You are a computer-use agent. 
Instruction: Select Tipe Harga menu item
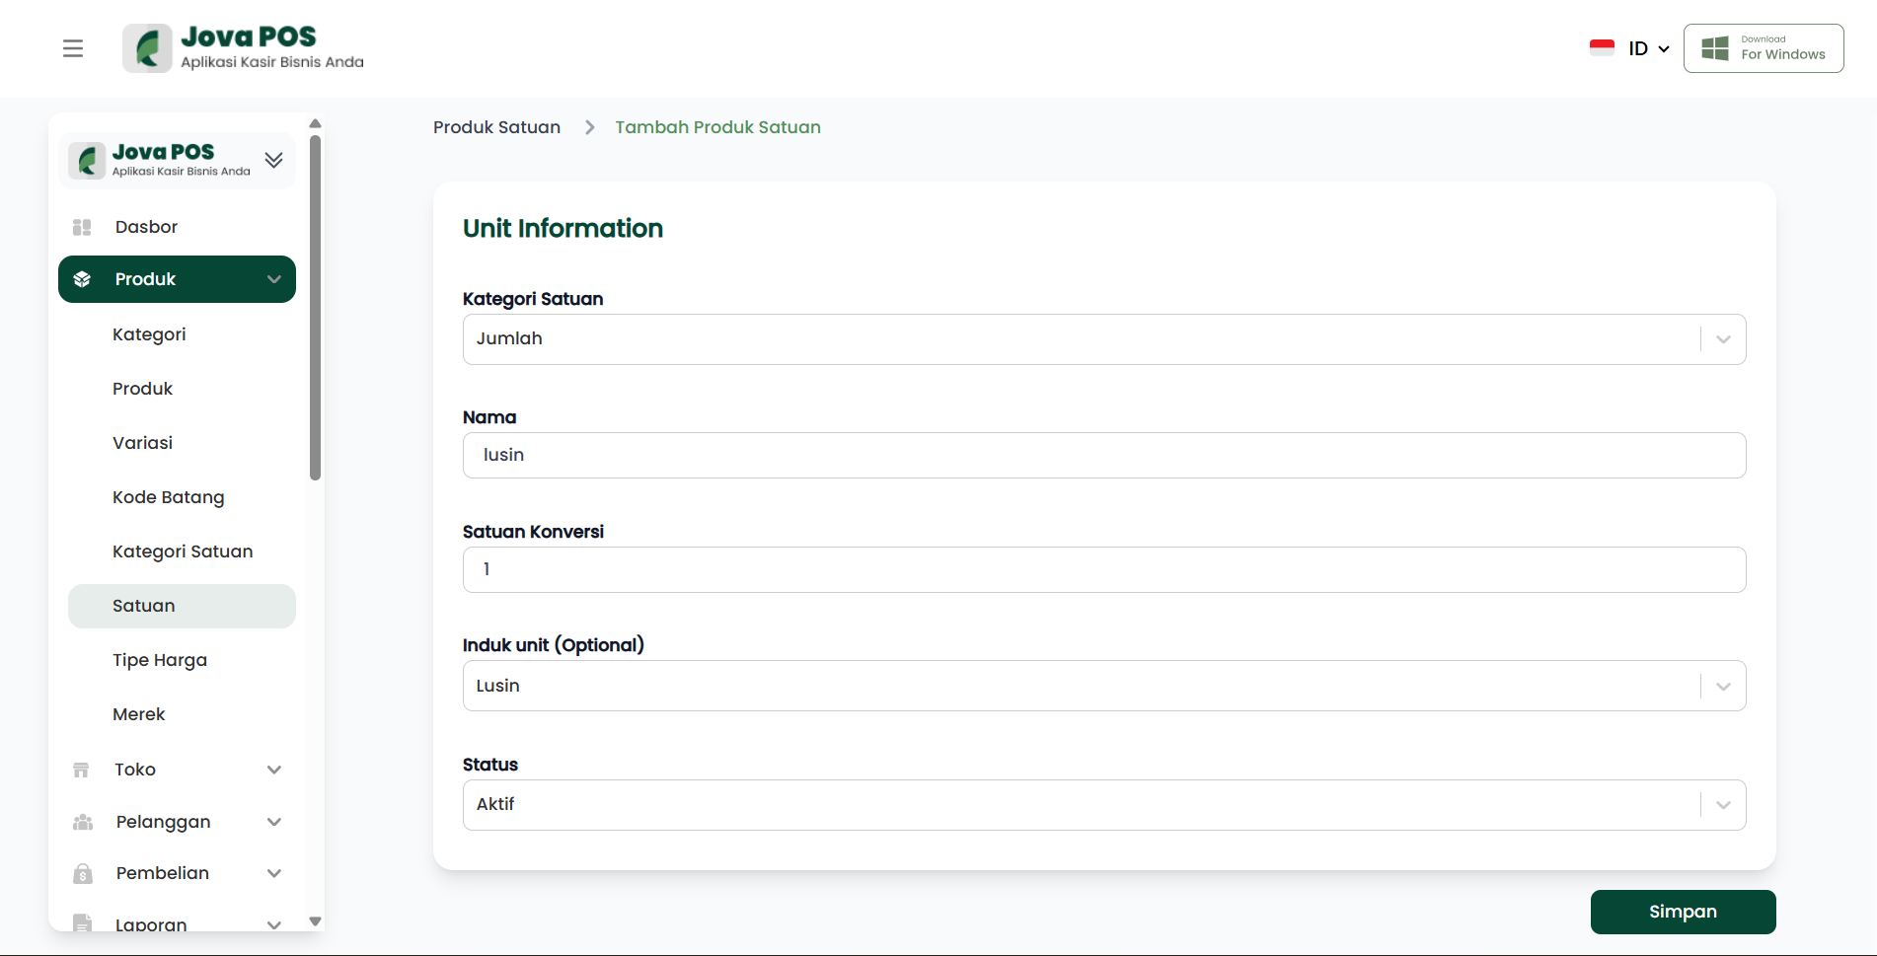tap(160, 660)
